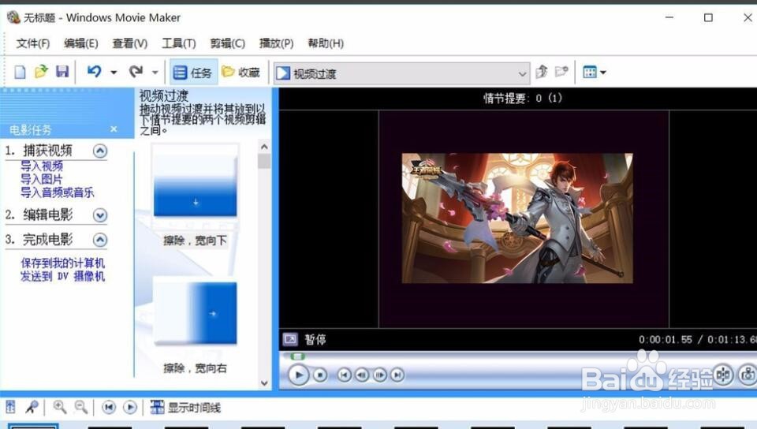Split the clip at current frame
This screenshot has width=757, height=429.
tap(723, 375)
